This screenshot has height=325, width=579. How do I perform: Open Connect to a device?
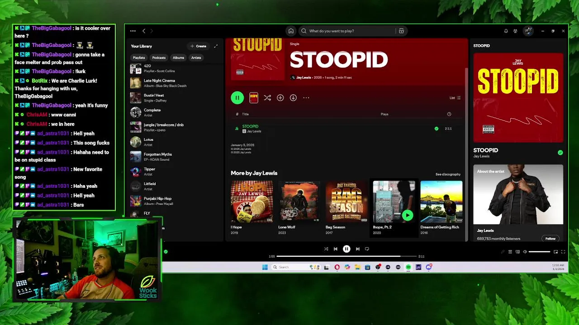(x=517, y=252)
